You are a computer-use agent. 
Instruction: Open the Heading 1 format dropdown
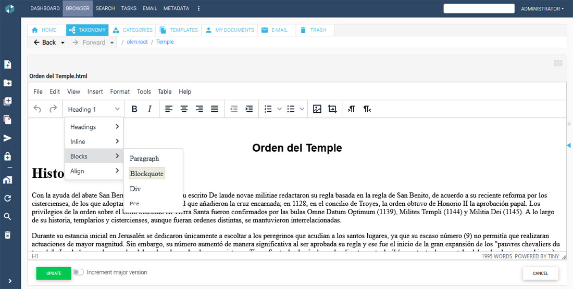pos(94,109)
